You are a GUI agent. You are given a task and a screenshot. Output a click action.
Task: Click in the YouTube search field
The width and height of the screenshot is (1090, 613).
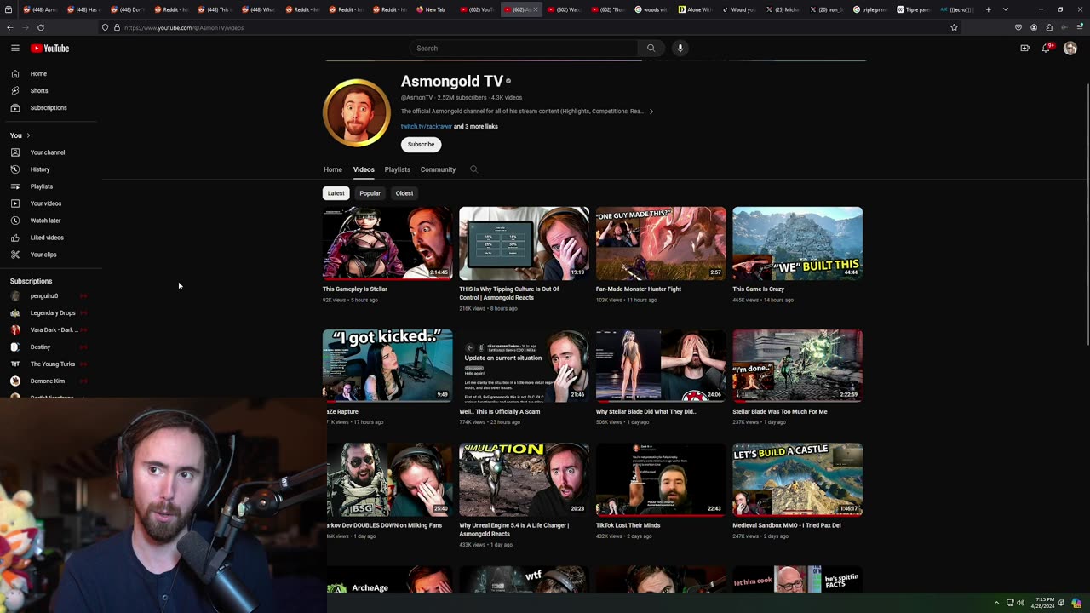pos(524,49)
